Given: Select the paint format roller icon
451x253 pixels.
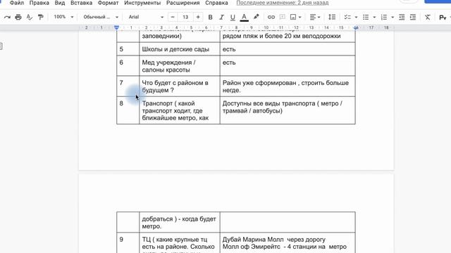Looking at the screenshot, I should coord(41,17).
